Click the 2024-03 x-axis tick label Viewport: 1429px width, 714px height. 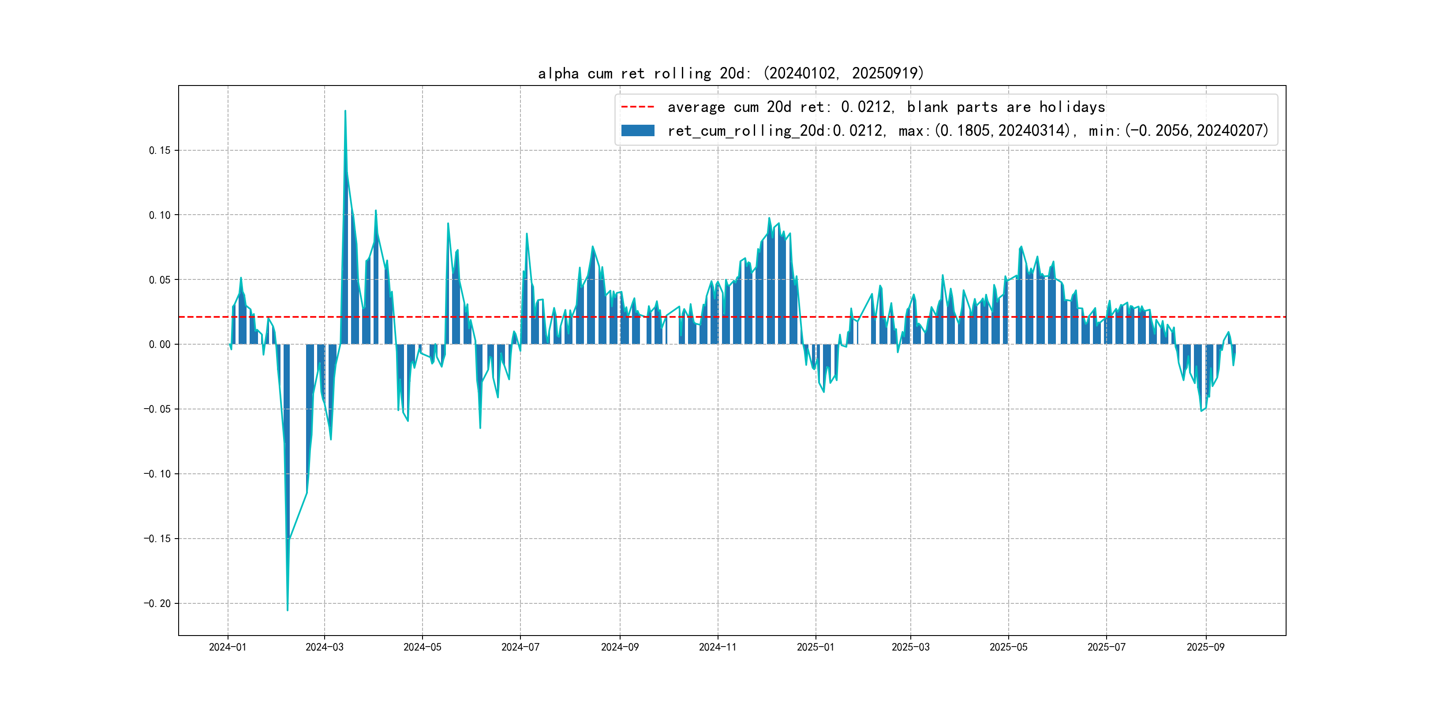[x=325, y=647]
